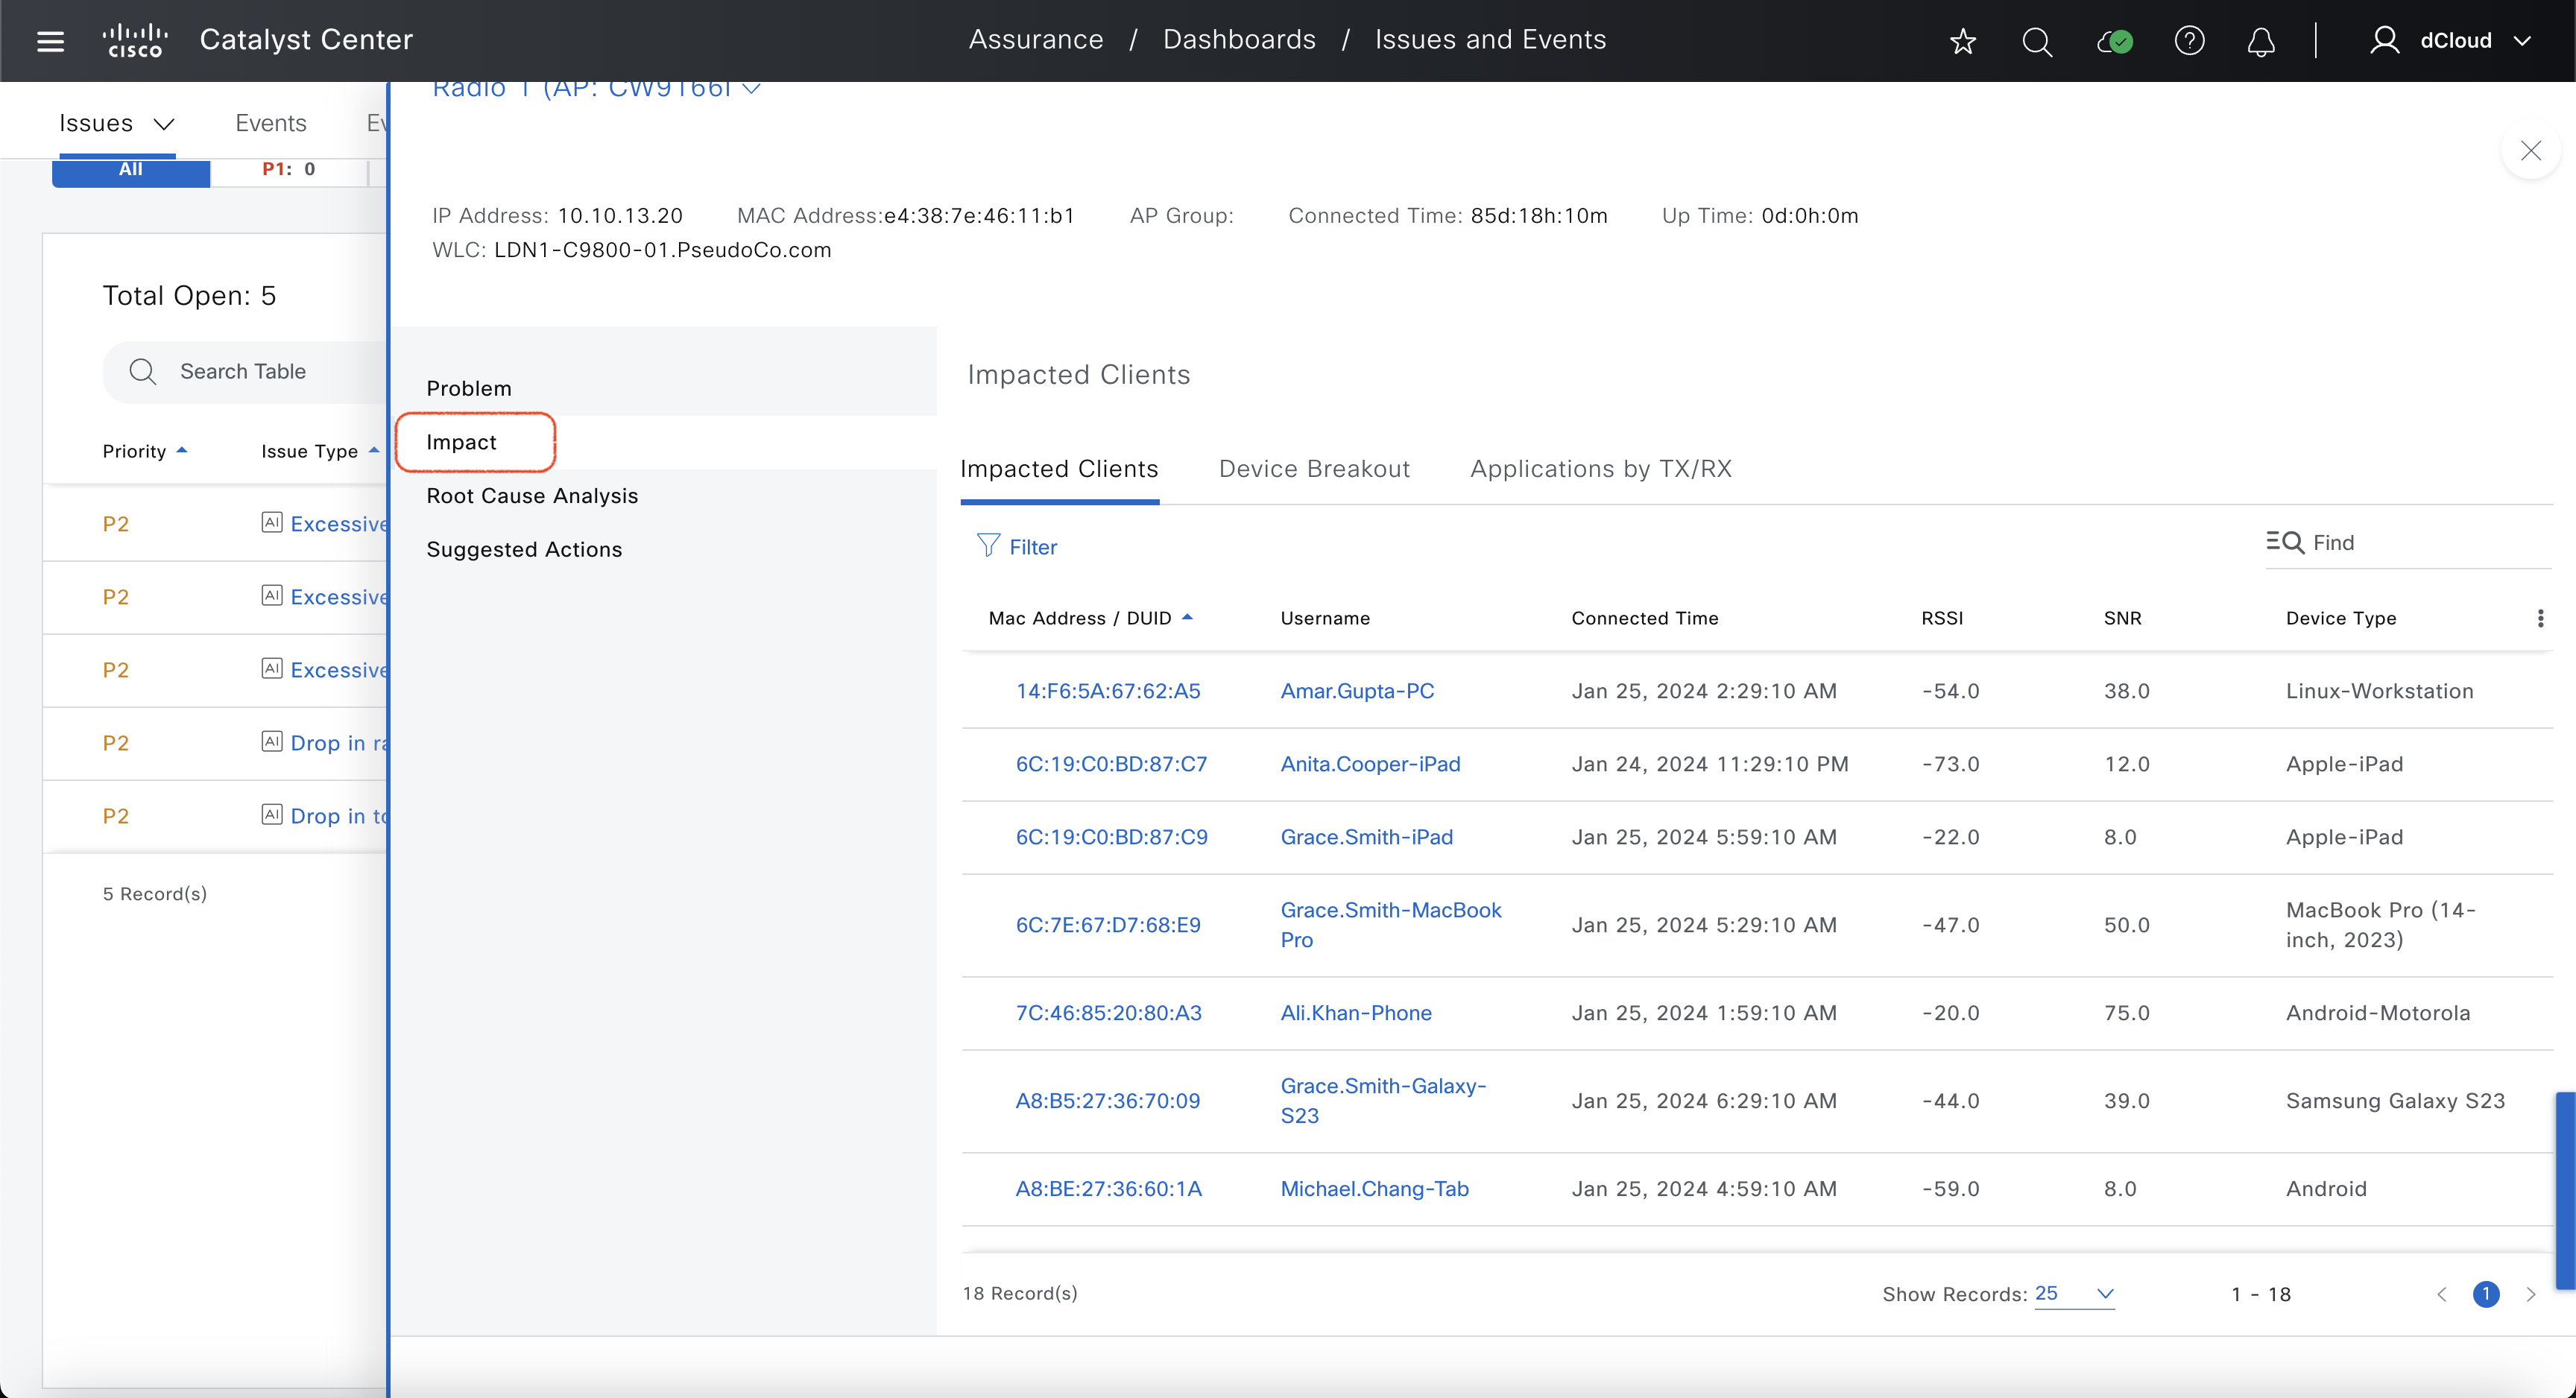The height and width of the screenshot is (1398, 2576).
Task: Open the Impact section
Action: pos(461,442)
